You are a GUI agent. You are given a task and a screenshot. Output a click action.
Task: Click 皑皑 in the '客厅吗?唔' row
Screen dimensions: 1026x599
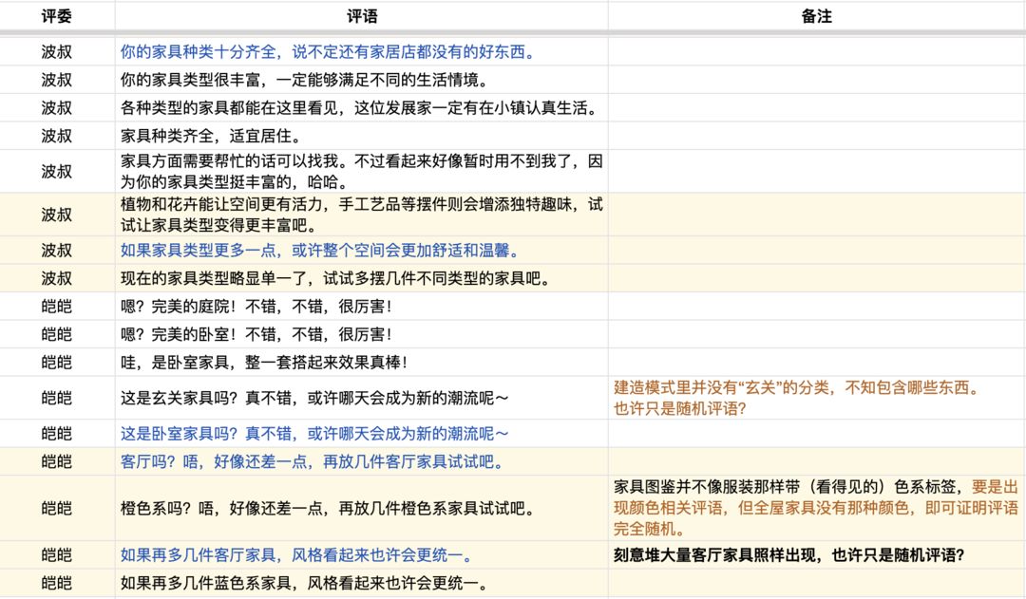(57, 461)
